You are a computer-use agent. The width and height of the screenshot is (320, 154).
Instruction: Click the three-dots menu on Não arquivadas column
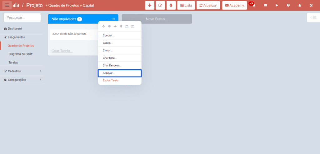[113, 19]
